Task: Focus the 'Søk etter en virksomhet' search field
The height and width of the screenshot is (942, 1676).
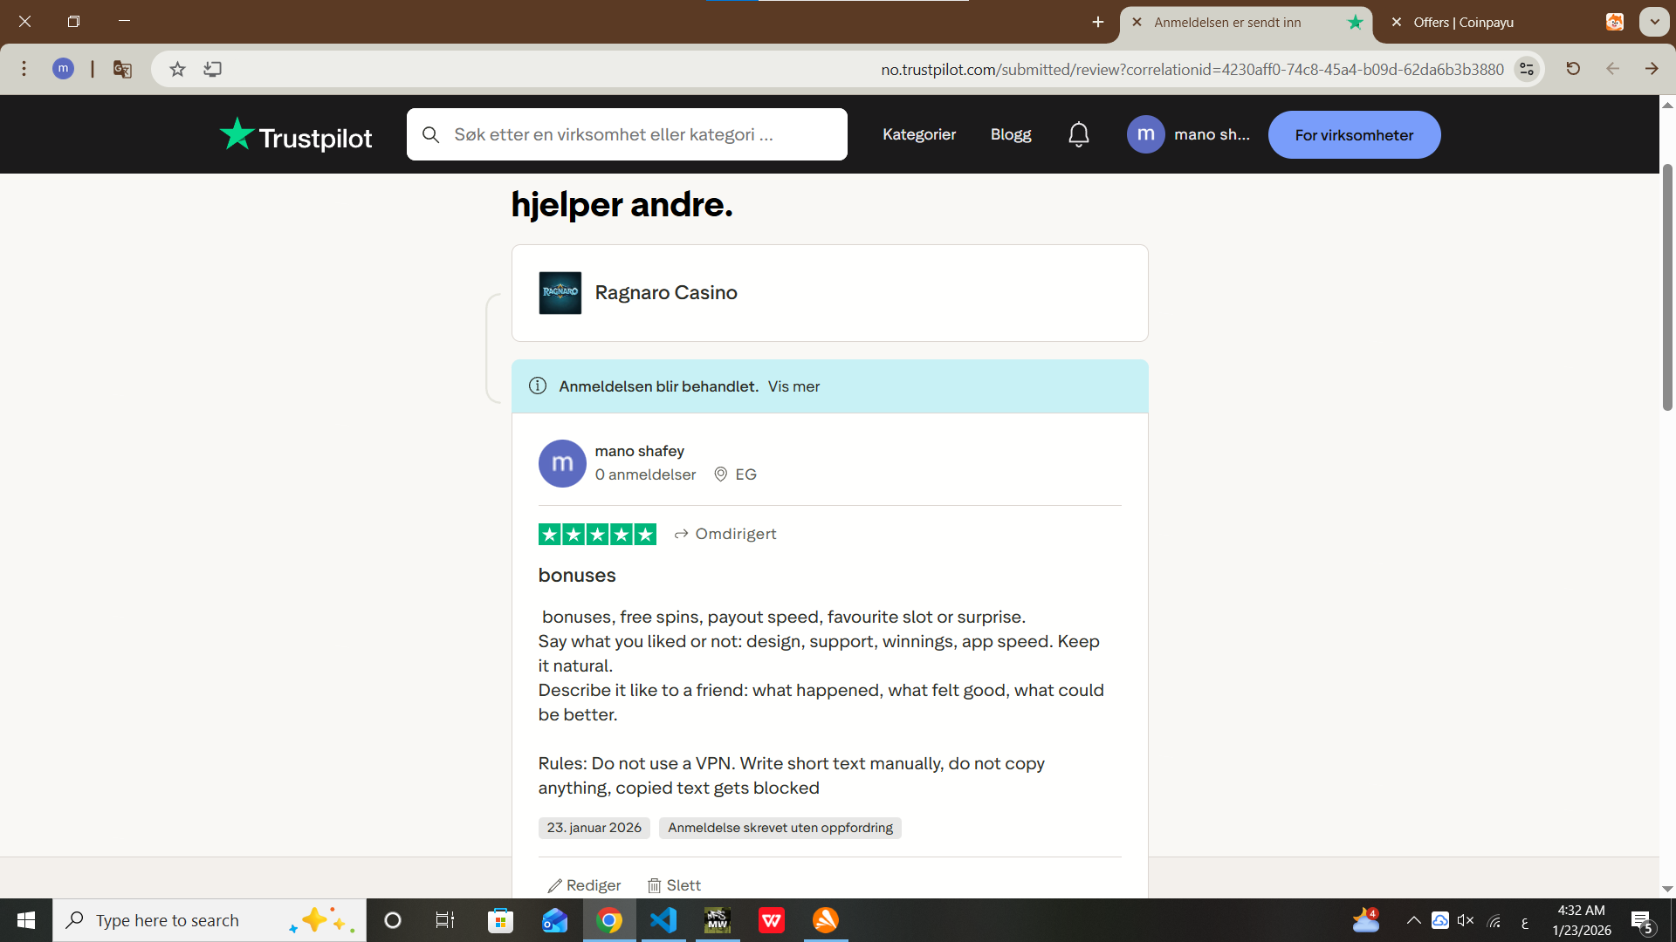Action: pos(627,134)
